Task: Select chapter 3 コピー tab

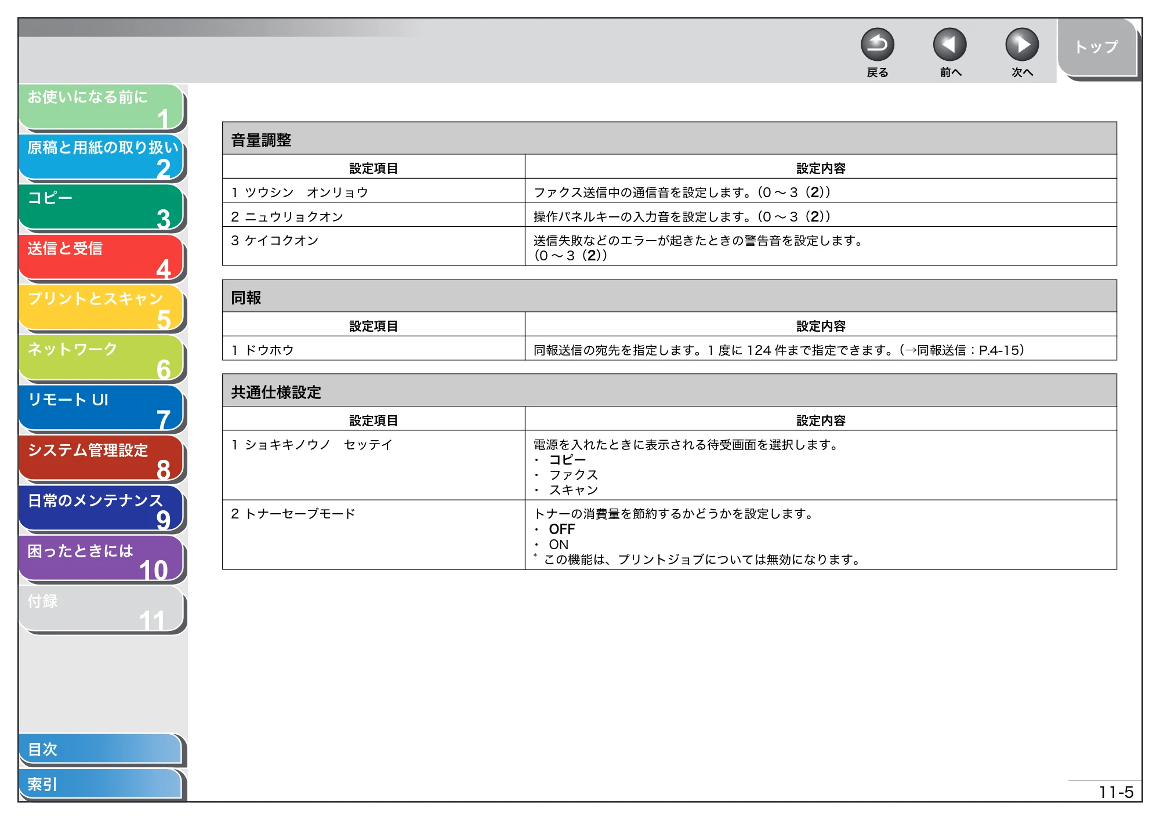Action: (101, 208)
